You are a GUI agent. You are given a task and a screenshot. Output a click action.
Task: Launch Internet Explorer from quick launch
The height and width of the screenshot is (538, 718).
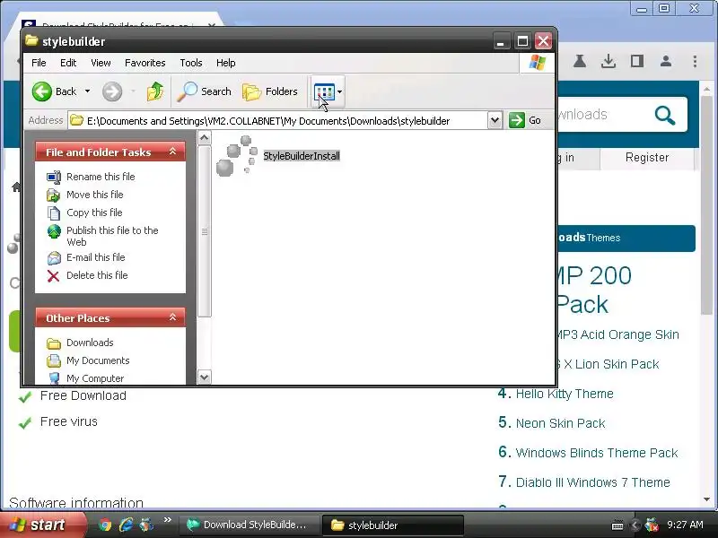[126, 525]
